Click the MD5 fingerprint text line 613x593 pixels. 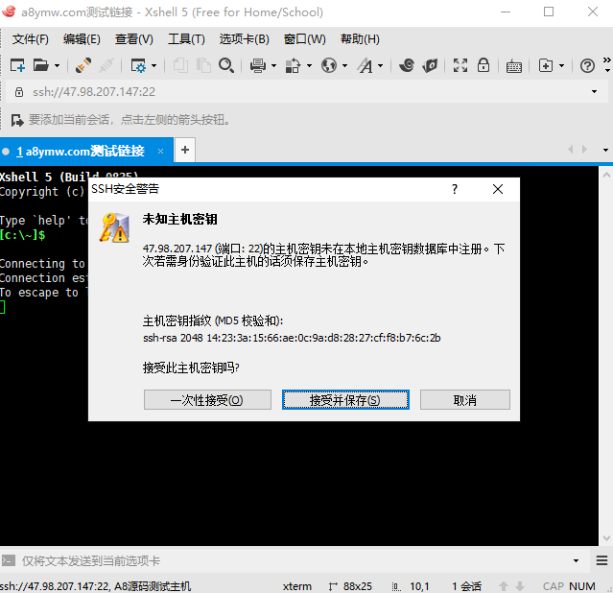click(x=292, y=338)
